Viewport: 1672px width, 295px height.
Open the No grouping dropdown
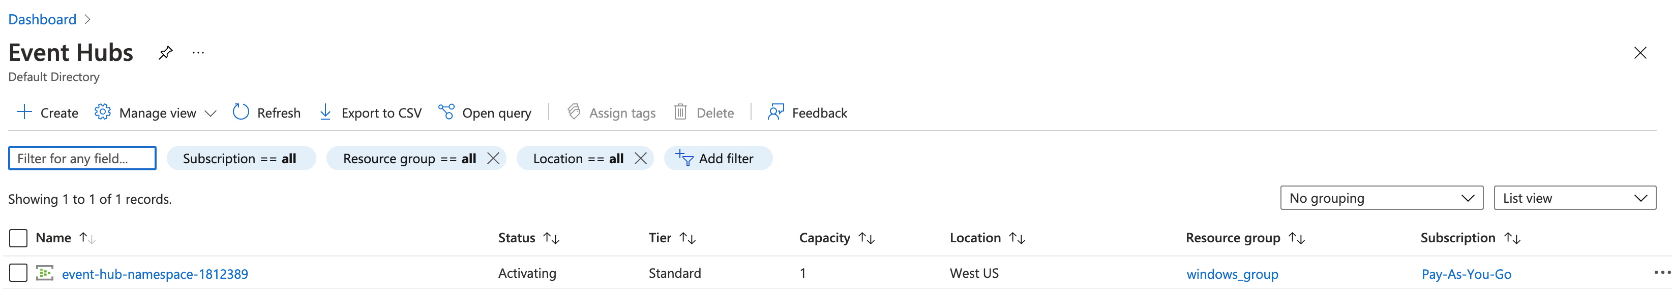[1381, 198]
